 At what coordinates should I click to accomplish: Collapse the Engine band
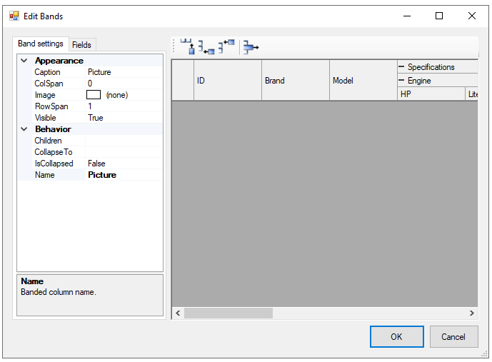401,81
